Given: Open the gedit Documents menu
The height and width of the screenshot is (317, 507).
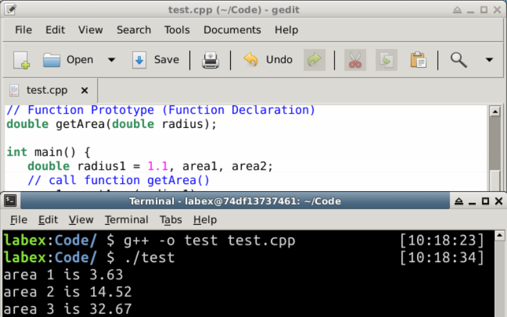Looking at the screenshot, I should pyautogui.click(x=232, y=30).
